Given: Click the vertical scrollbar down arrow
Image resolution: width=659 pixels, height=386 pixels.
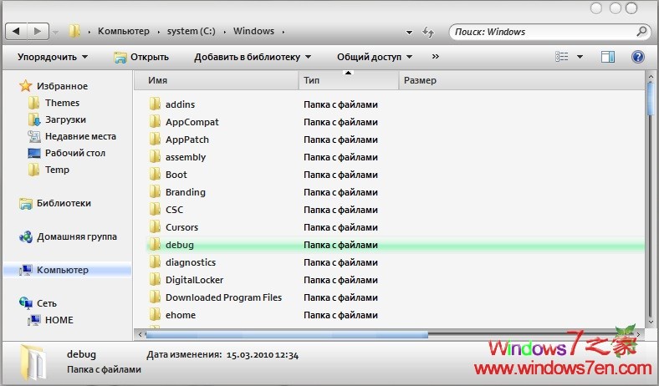Looking at the screenshot, I should tap(651, 323).
